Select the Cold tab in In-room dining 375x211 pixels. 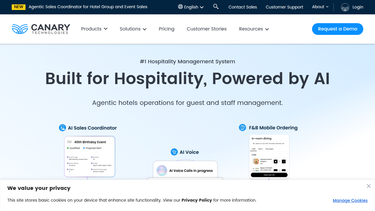pos(254,149)
